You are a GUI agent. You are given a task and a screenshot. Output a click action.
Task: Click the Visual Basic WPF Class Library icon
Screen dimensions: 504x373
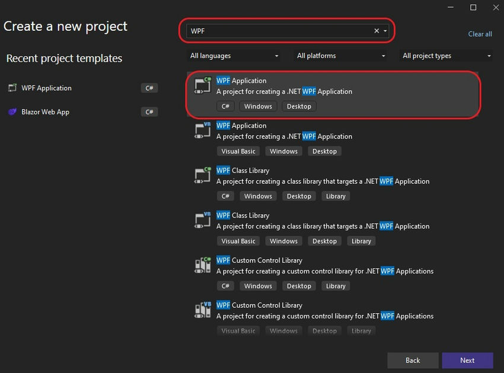click(x=202, y=221)
